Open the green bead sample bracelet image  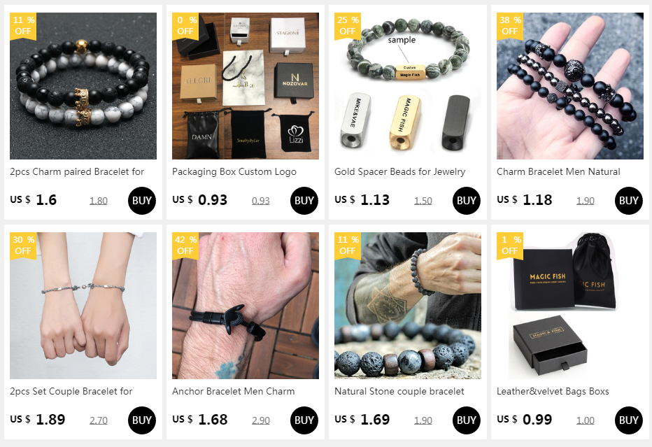click(407, 86)
